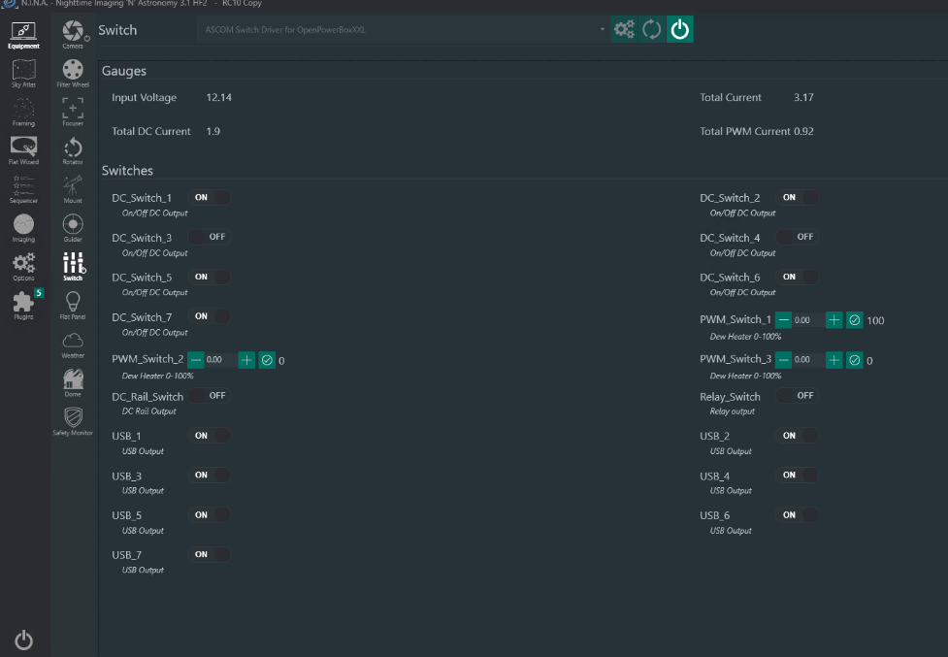948x657 pixels.
Task: Go to the Plugins tab
Action: tap(23, 304)
